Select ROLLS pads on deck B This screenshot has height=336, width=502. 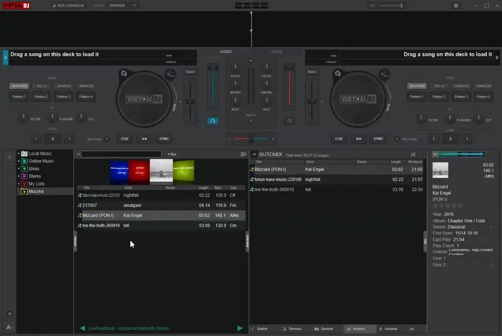(439, 86)
